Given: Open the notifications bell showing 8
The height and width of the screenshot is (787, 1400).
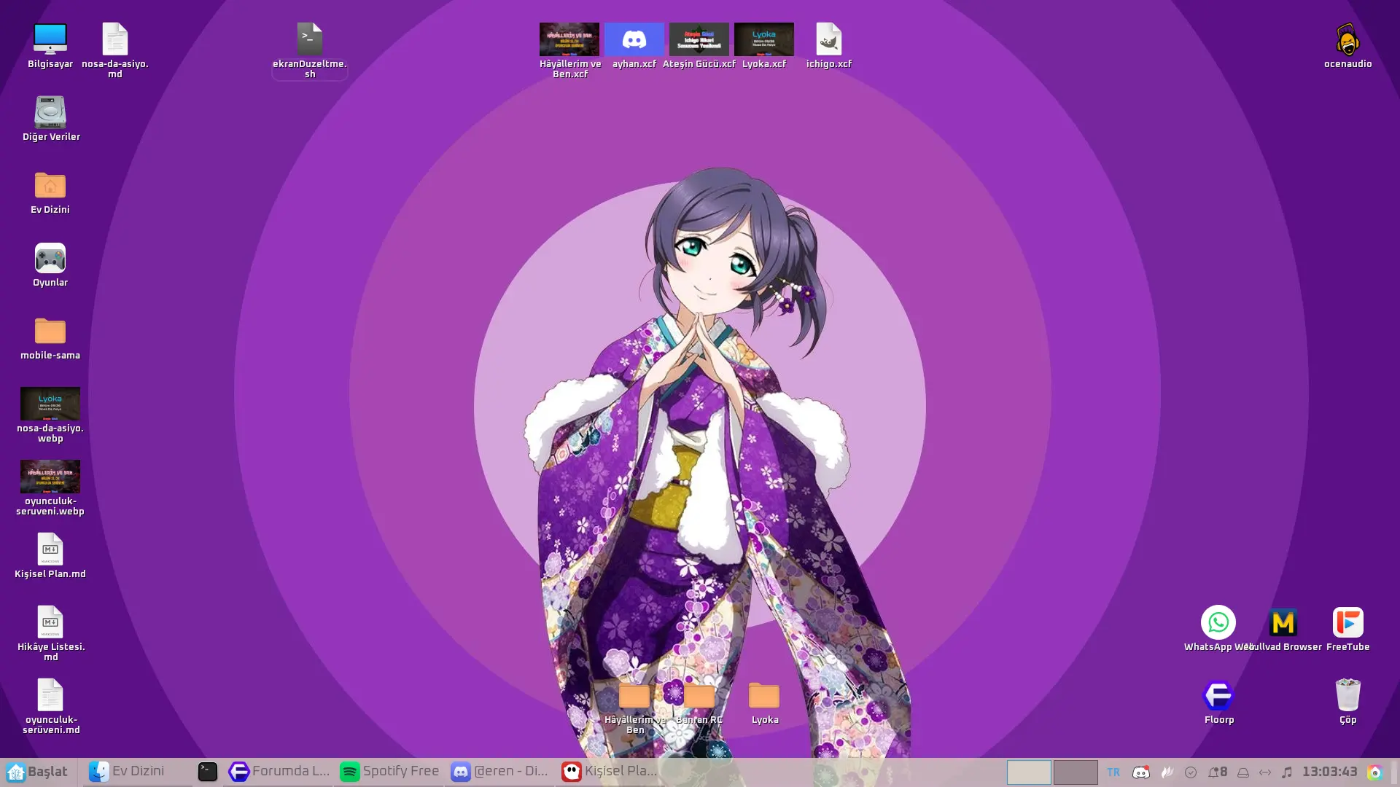Looking at the screenshot, I should click(1218, 772).
